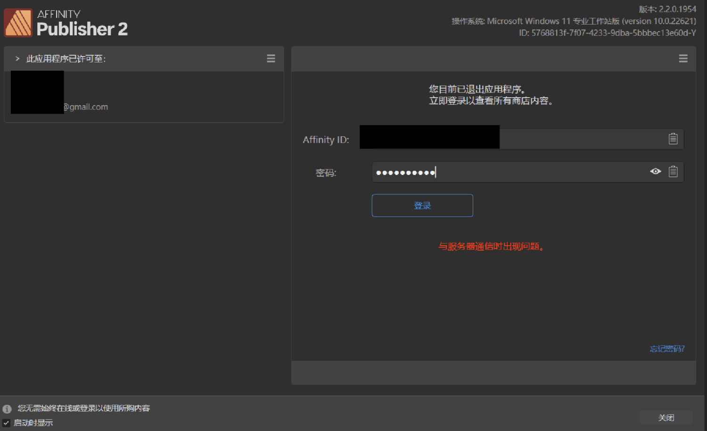
Task: Paste Affinity ID using the clipboard icon
Action: tap(673, 139)
